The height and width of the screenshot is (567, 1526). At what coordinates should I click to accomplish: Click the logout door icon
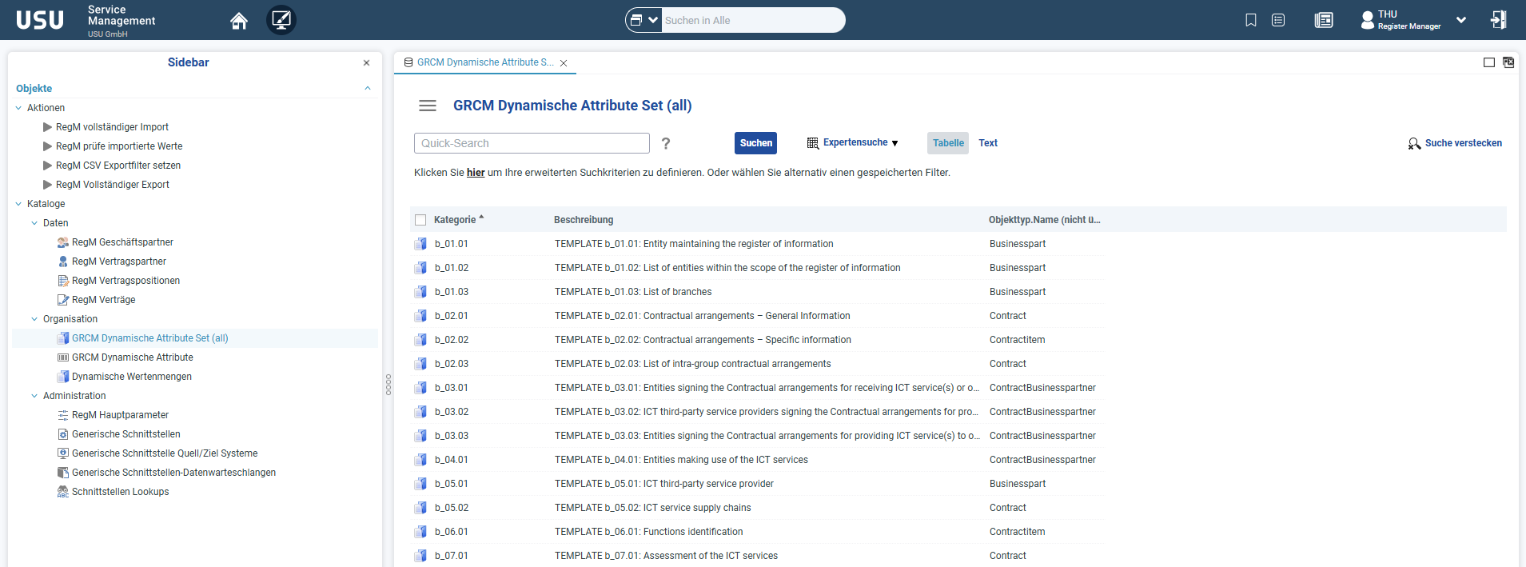point(1499,20)
